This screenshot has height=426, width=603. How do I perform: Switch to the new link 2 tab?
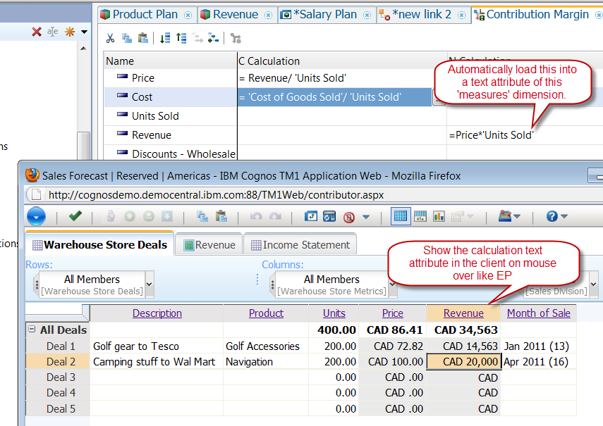[x=422, y=14]
